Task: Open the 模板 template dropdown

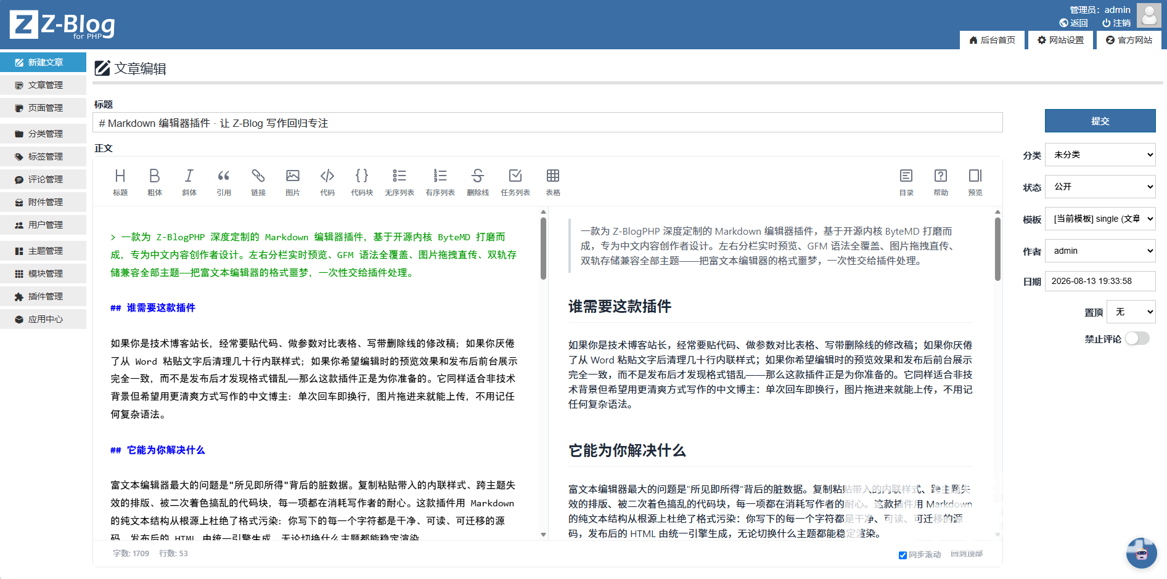Action: pyautogui.click(x=1100, y=219)
